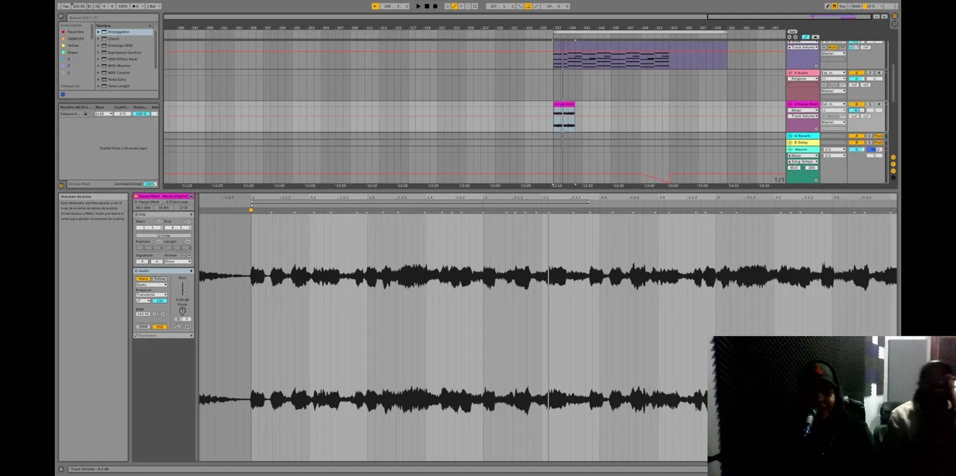Image resolution: width=956 pixels, height=476 pixels.
Task: Click the Start Set button in clip view
Action: pyautogui.click(x=159, y=221)
